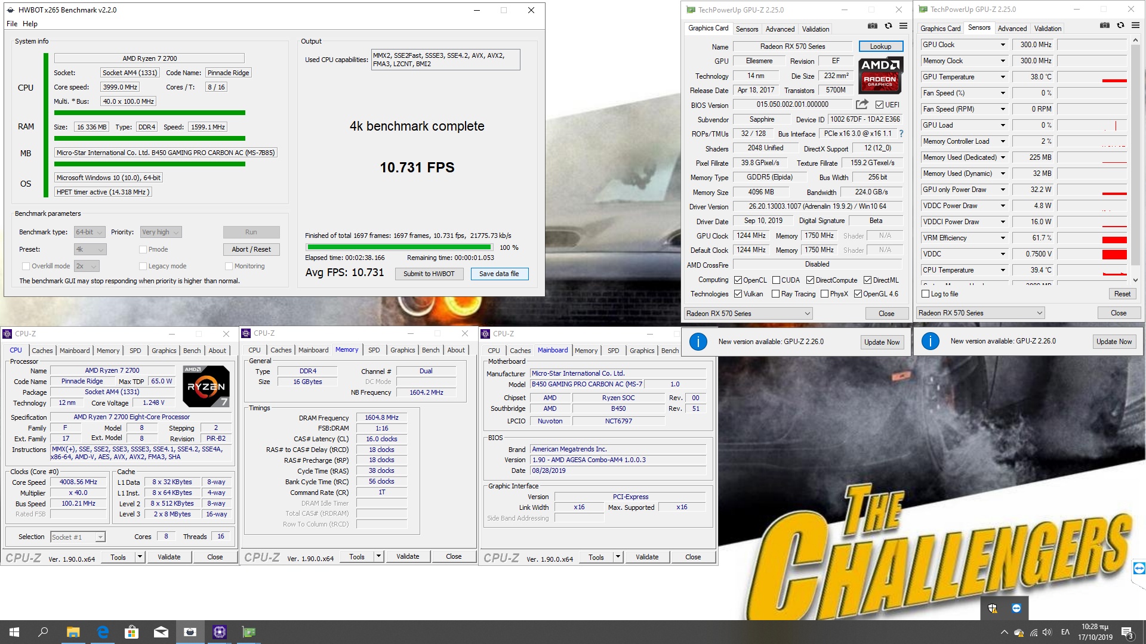Open File menu in HWBOT x265
The width and height of the screenshot is (1146, 644).
tap(12, 24)
